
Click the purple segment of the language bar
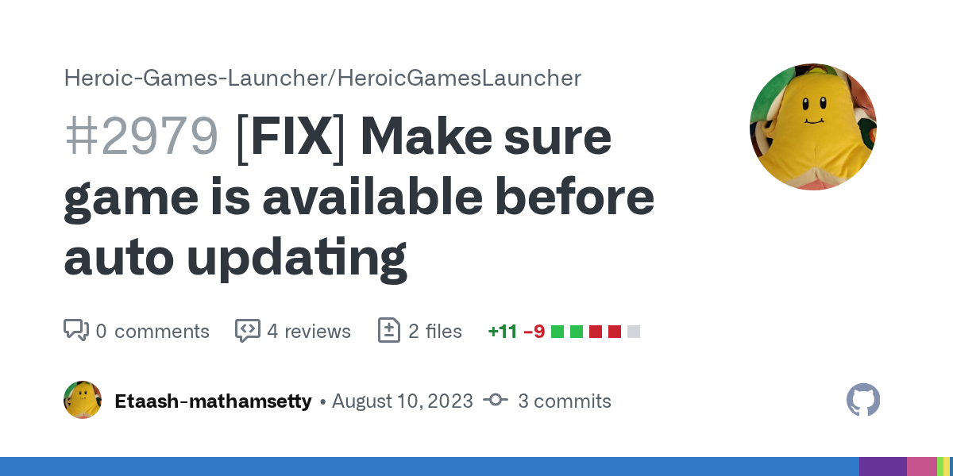[882, 466]
